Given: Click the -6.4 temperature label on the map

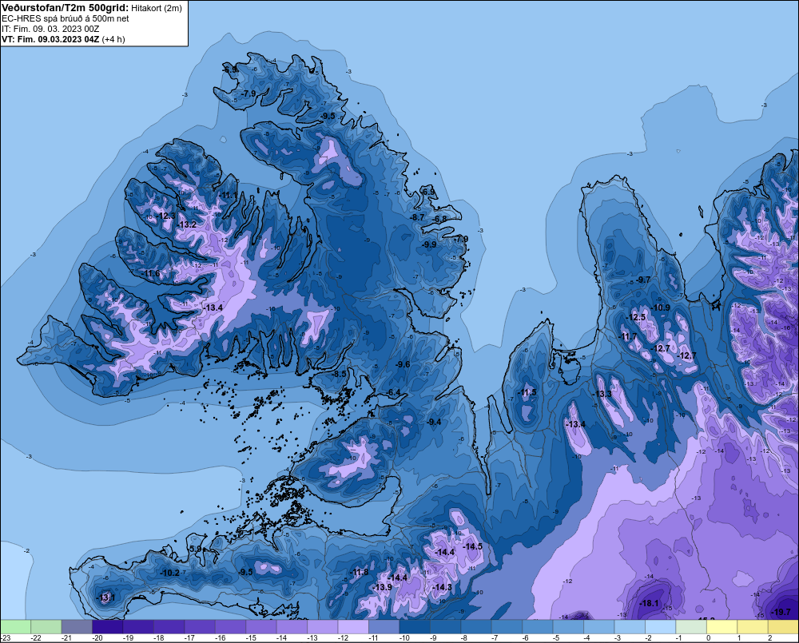Looking at the screenshot, I should (x=393, y=392).
